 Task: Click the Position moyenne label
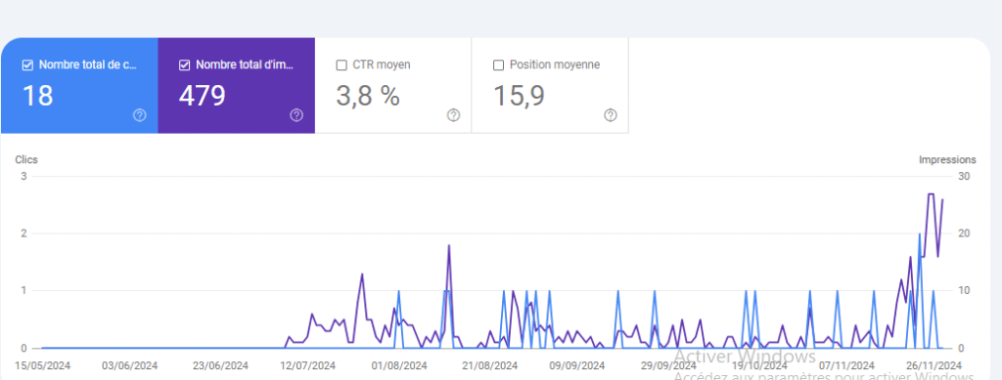555,65
